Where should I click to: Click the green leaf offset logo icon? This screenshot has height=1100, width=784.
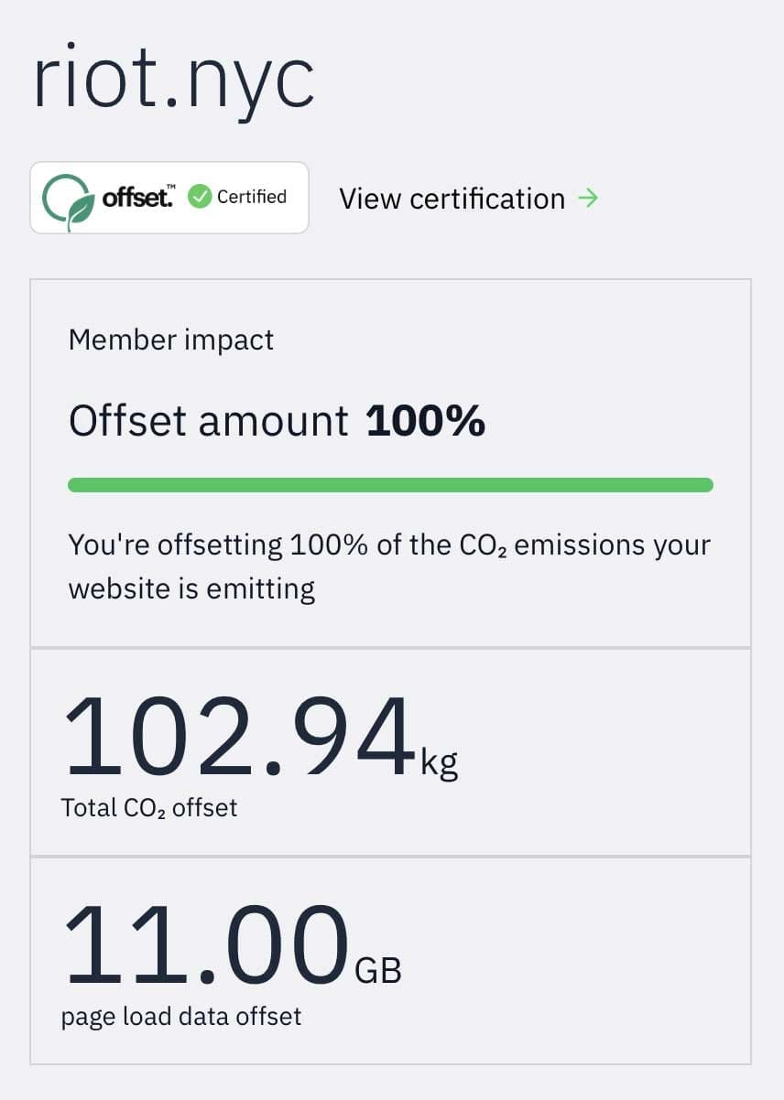point(68,199)
